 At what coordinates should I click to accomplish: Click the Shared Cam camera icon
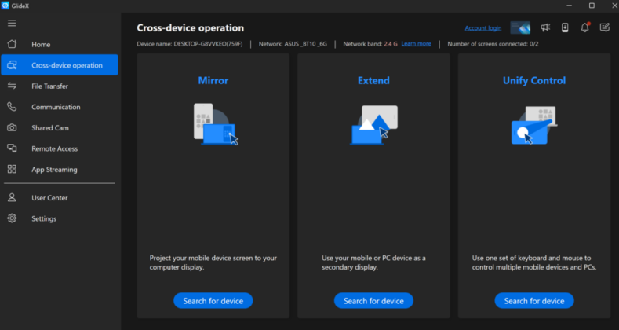click(12, 127)
